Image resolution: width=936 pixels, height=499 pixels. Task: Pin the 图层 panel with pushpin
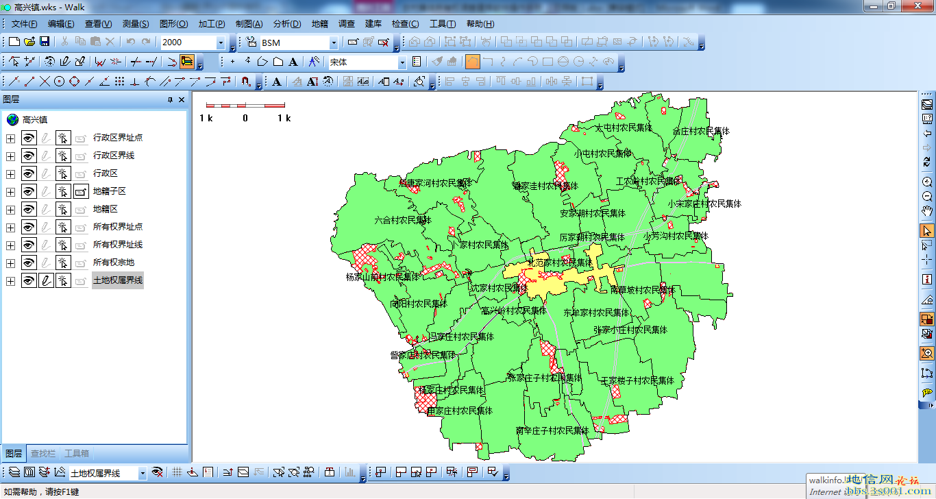coord(171,100)
